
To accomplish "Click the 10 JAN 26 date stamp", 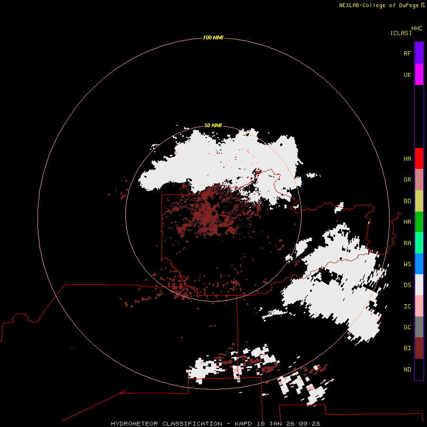I will pyautogui.click(x=275, y=424).
